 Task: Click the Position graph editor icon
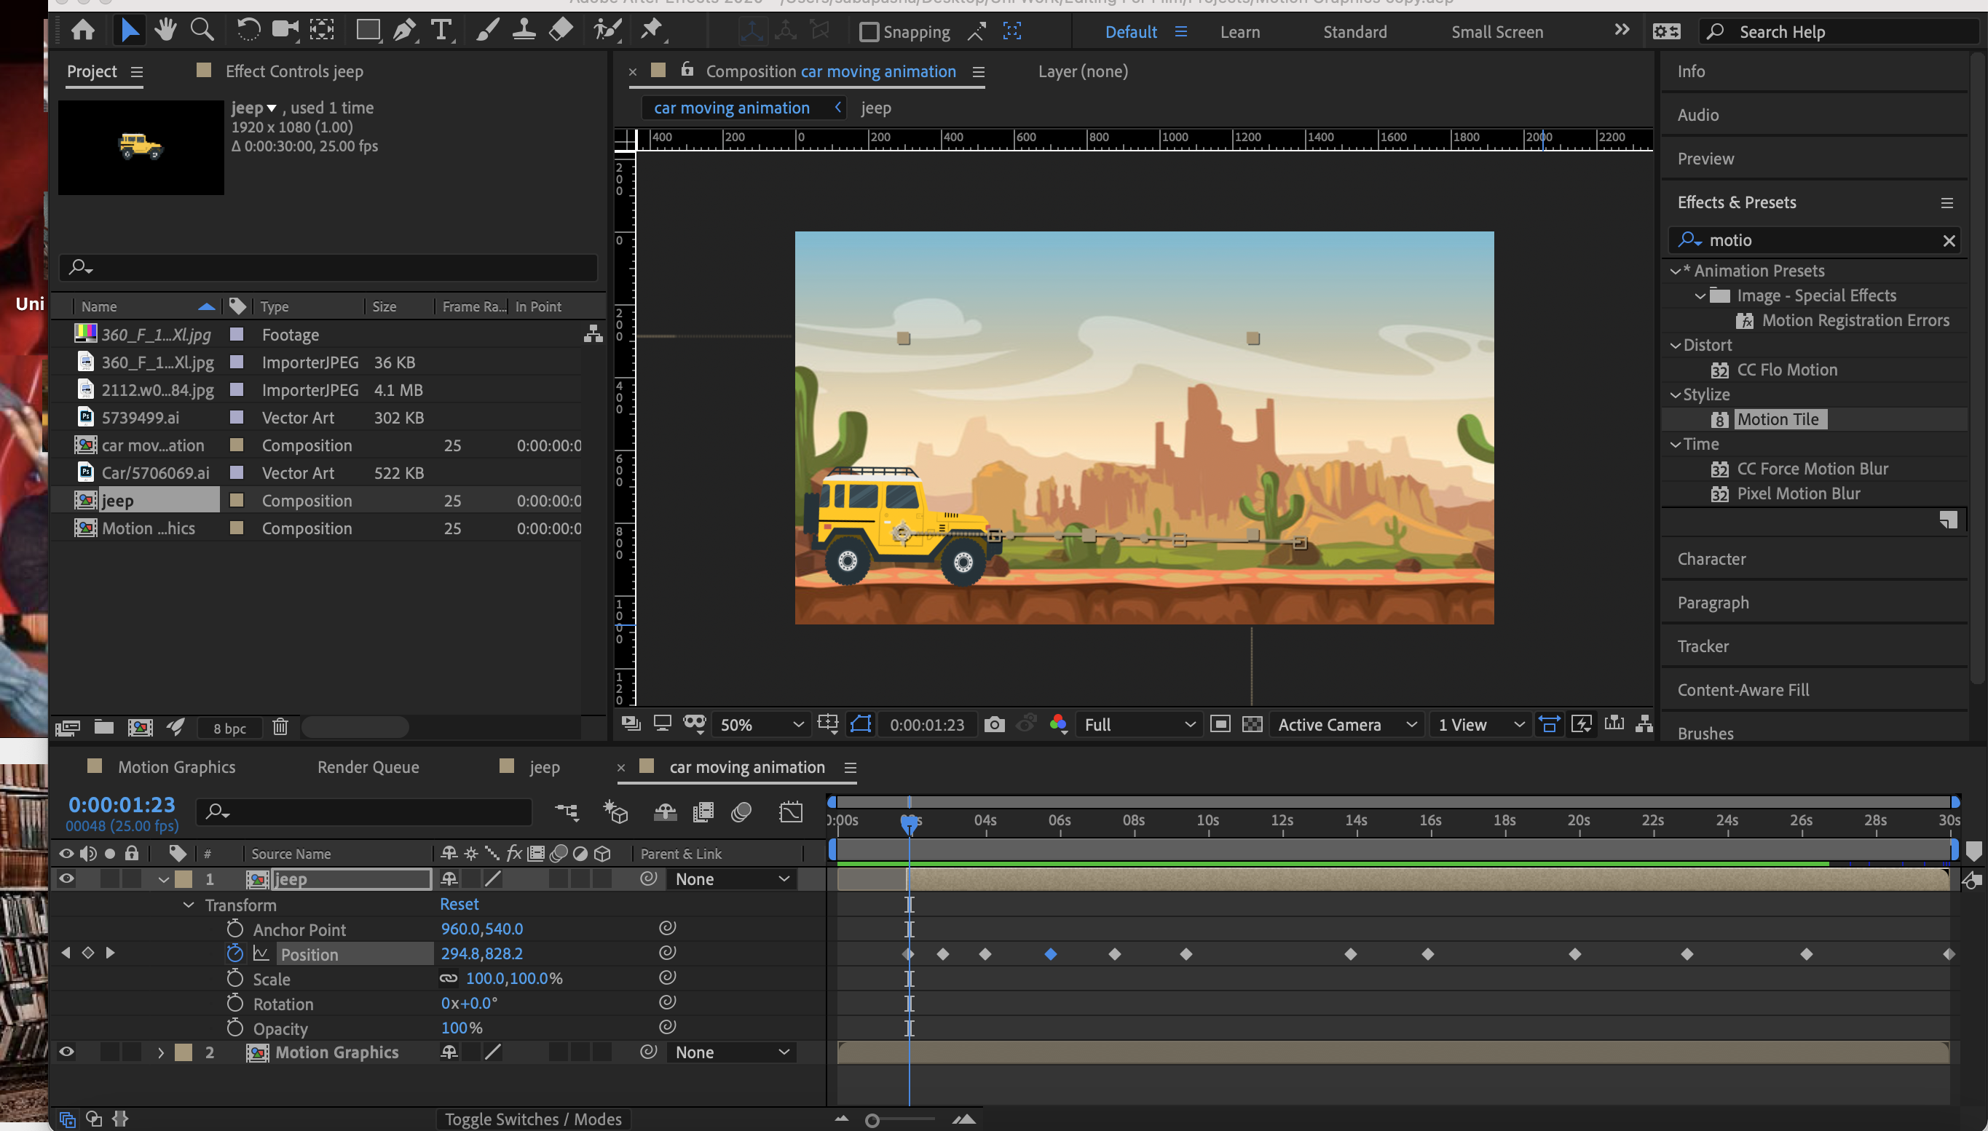(x=261, y=954)
